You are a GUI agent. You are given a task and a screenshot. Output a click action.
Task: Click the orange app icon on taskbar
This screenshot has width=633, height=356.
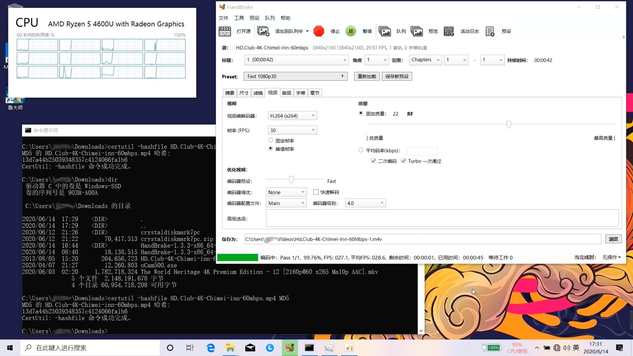tap(349, 348)
